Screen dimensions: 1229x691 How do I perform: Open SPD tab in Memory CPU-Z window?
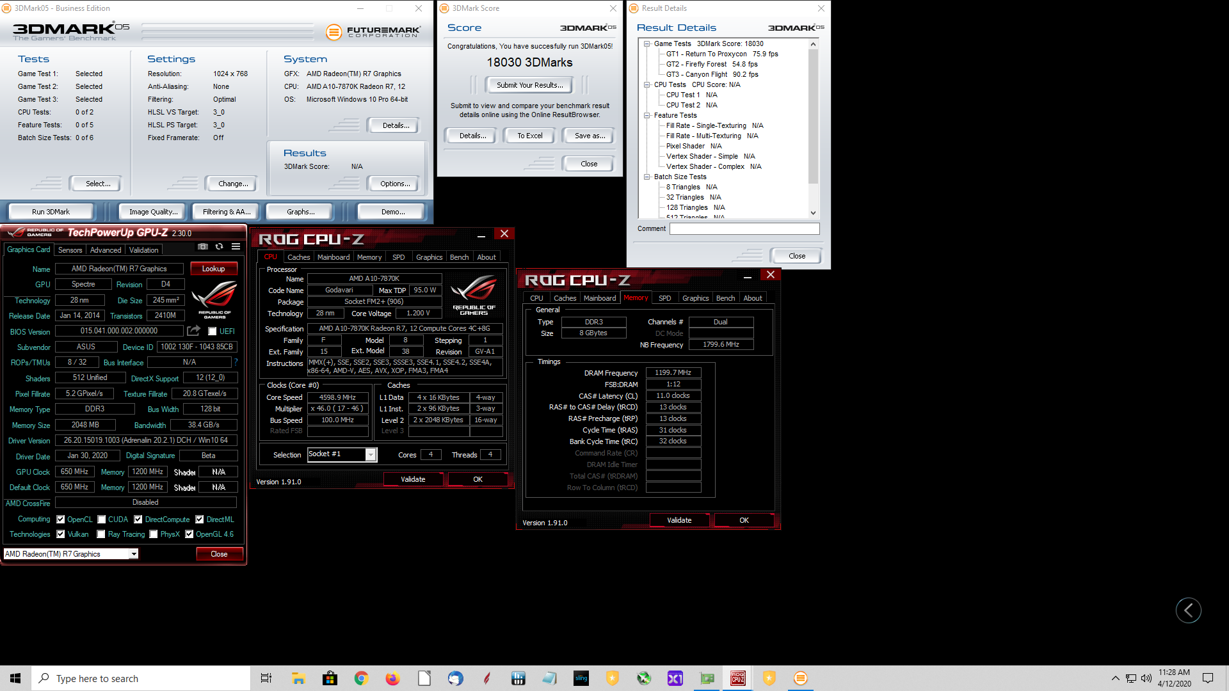(665, 298)
